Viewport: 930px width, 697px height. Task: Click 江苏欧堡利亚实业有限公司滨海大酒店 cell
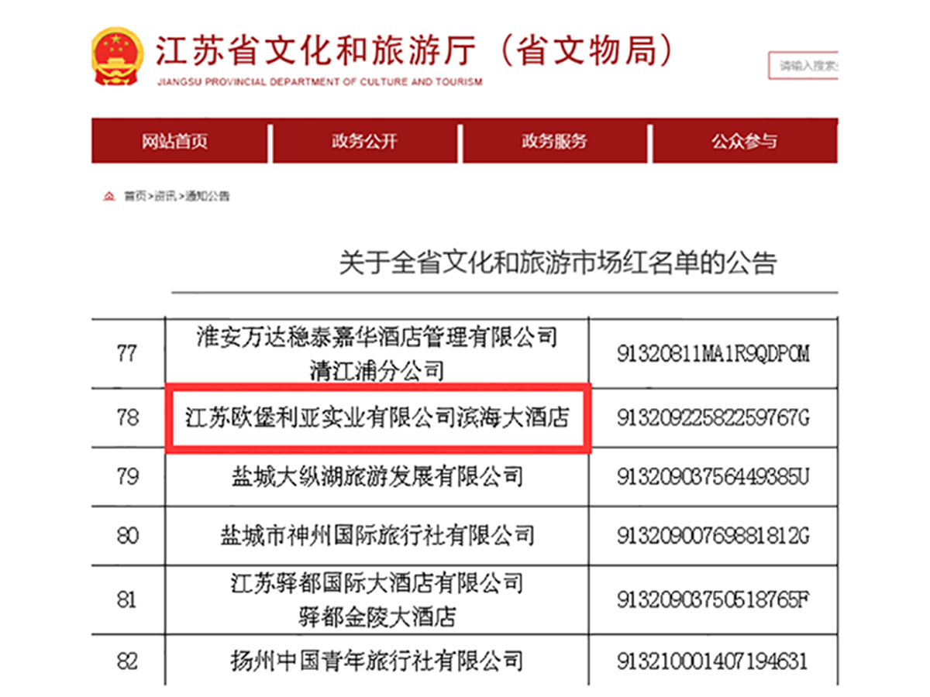(377, 418)
